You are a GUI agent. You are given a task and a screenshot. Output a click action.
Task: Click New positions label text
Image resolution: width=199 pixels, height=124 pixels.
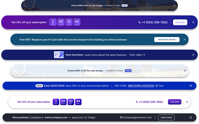coord(20,117)
